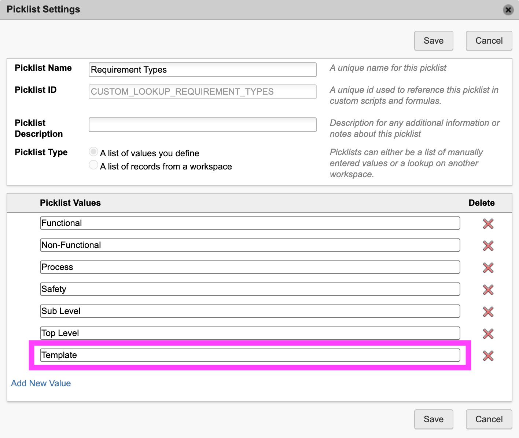The width and height of the screenshot is (519, 438).
Task: Click the Picklist ID field
Action: (203, 92)
